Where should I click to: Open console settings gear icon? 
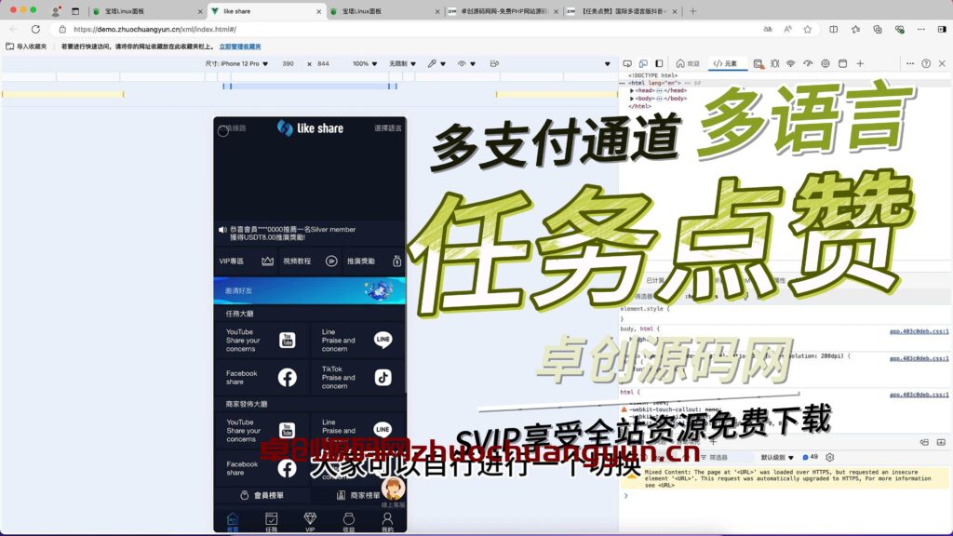(829, 457)
